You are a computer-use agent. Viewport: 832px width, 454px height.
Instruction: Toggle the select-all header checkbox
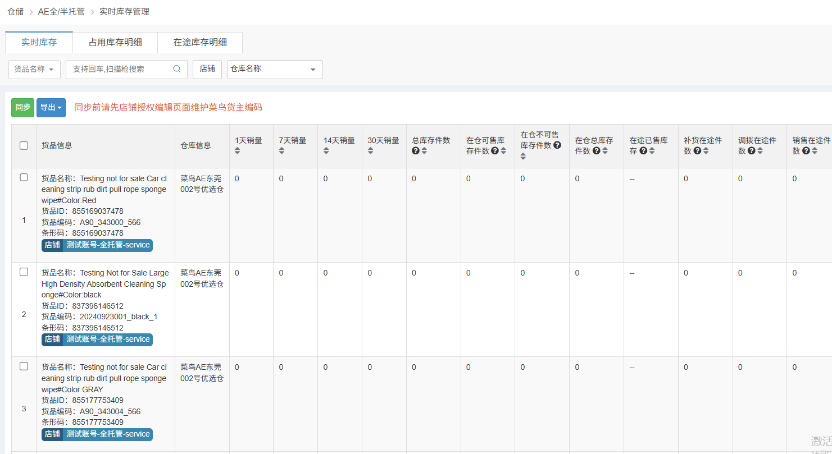point(24,145)
